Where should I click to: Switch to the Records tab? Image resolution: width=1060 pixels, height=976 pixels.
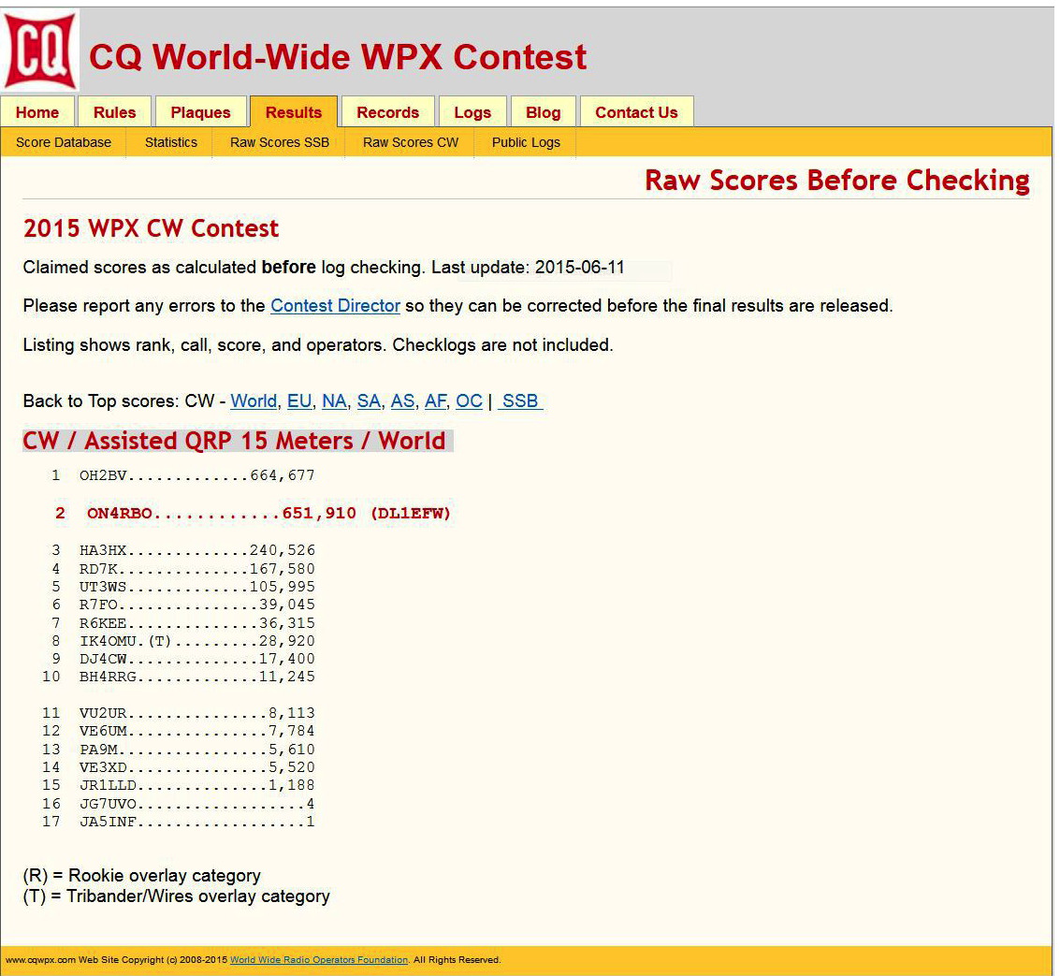pyautogui.click(x=388, y=112)
